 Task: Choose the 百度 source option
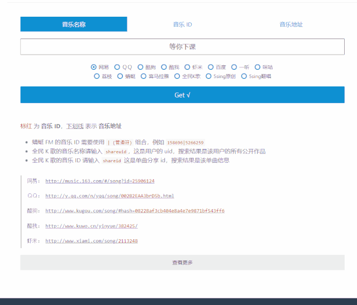pyautogui.click(x=211, y=67)
